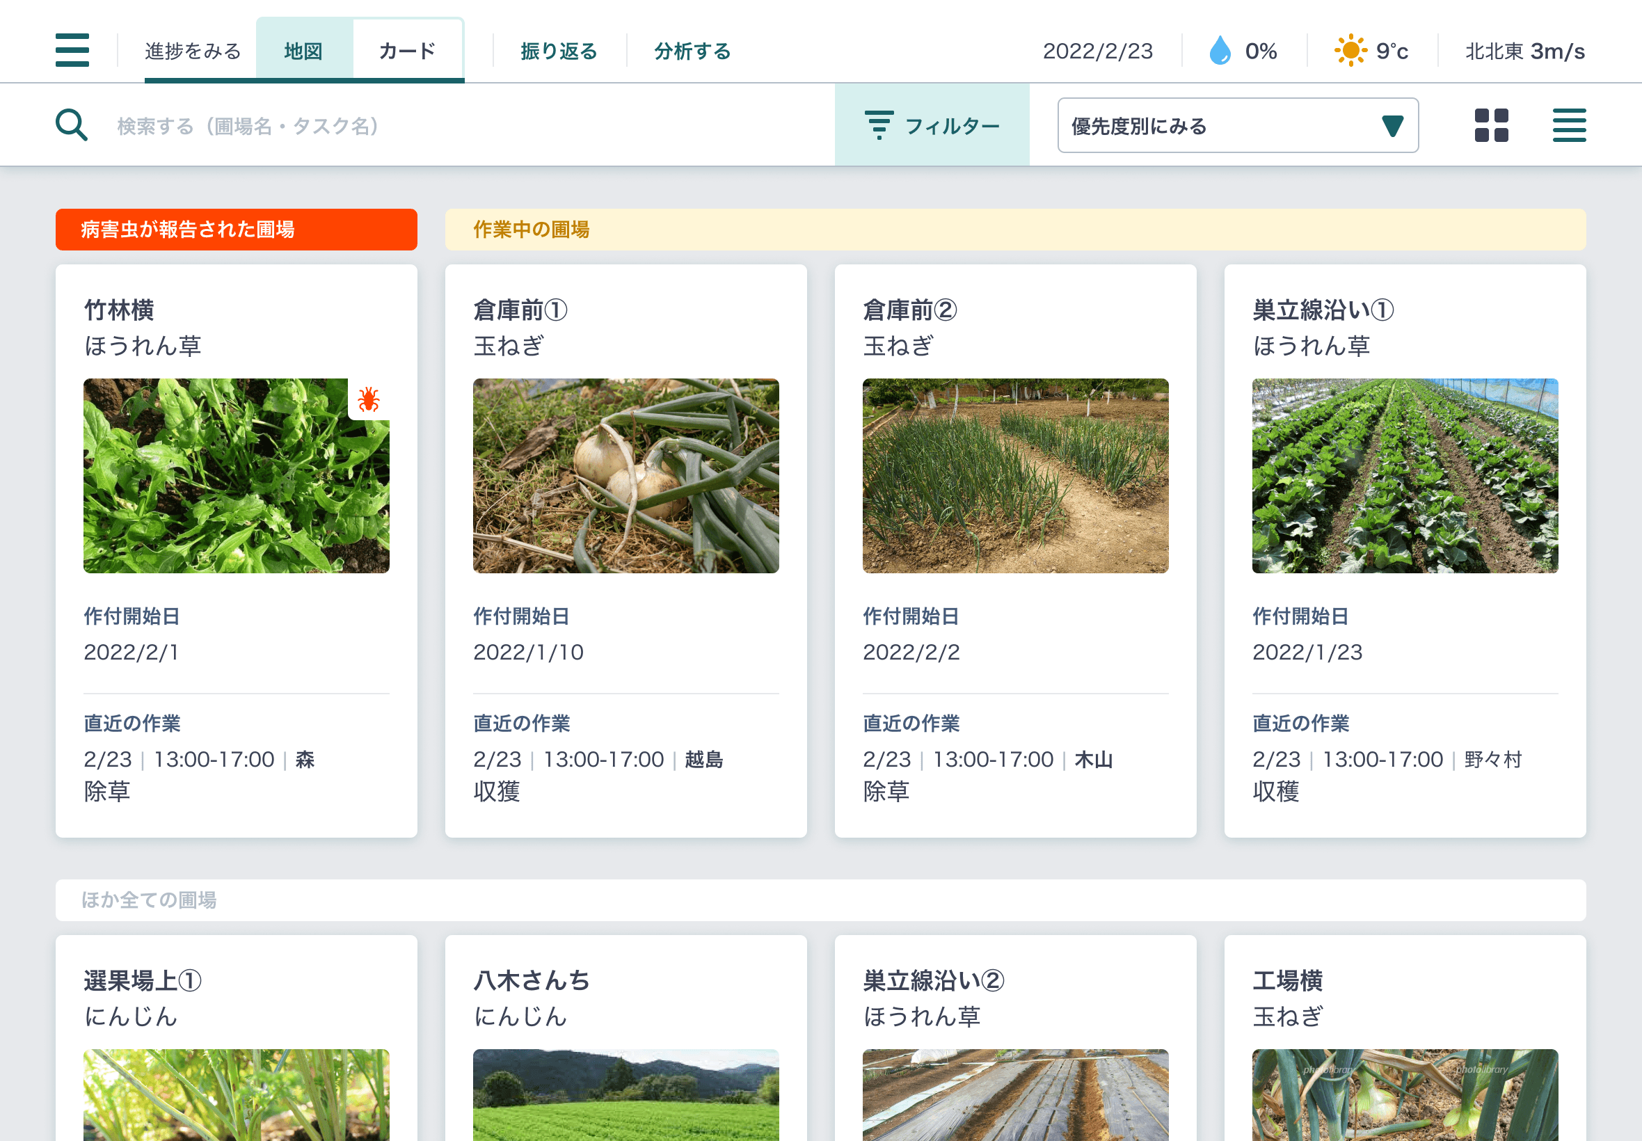Open the 巣立線沿い① spinach rows photo
The image size is (1642, 1141).
(1405, 475)
